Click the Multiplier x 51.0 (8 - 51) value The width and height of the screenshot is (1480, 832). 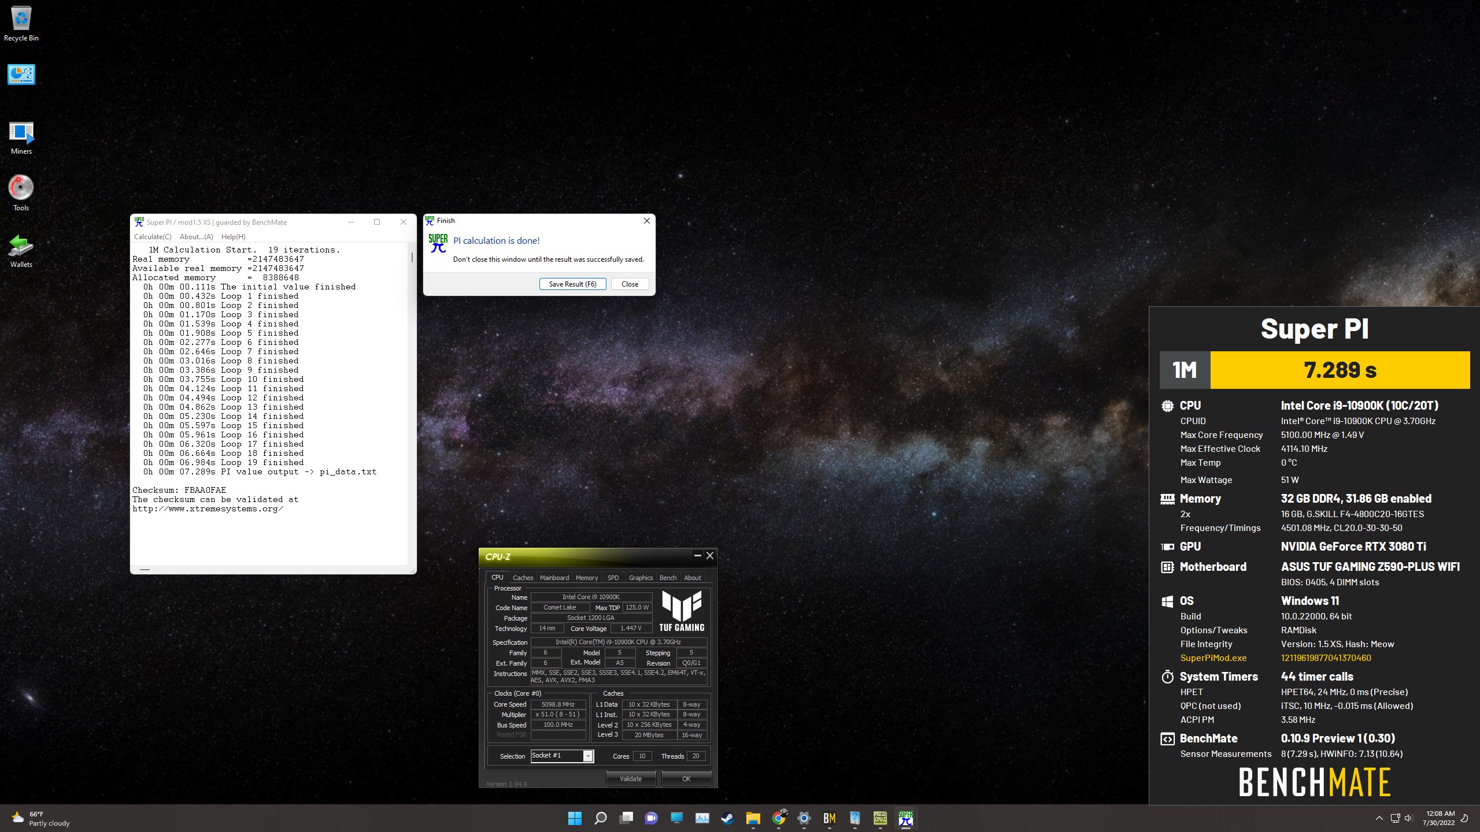558,715
